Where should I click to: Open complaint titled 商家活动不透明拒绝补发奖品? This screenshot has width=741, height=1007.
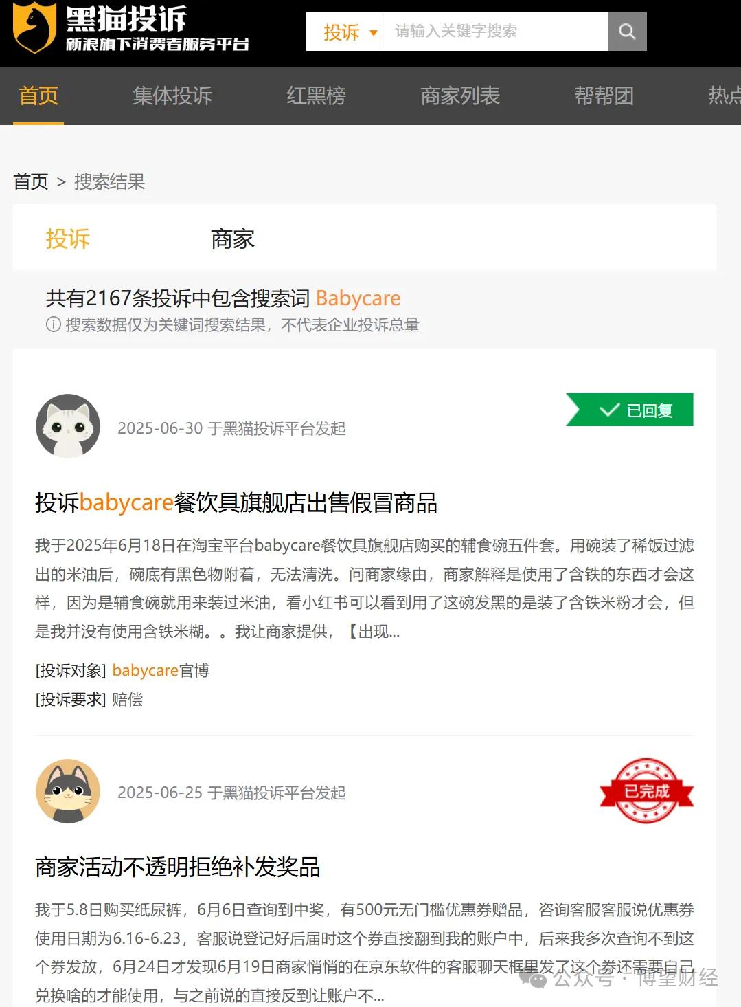click(x=178, y=867)
